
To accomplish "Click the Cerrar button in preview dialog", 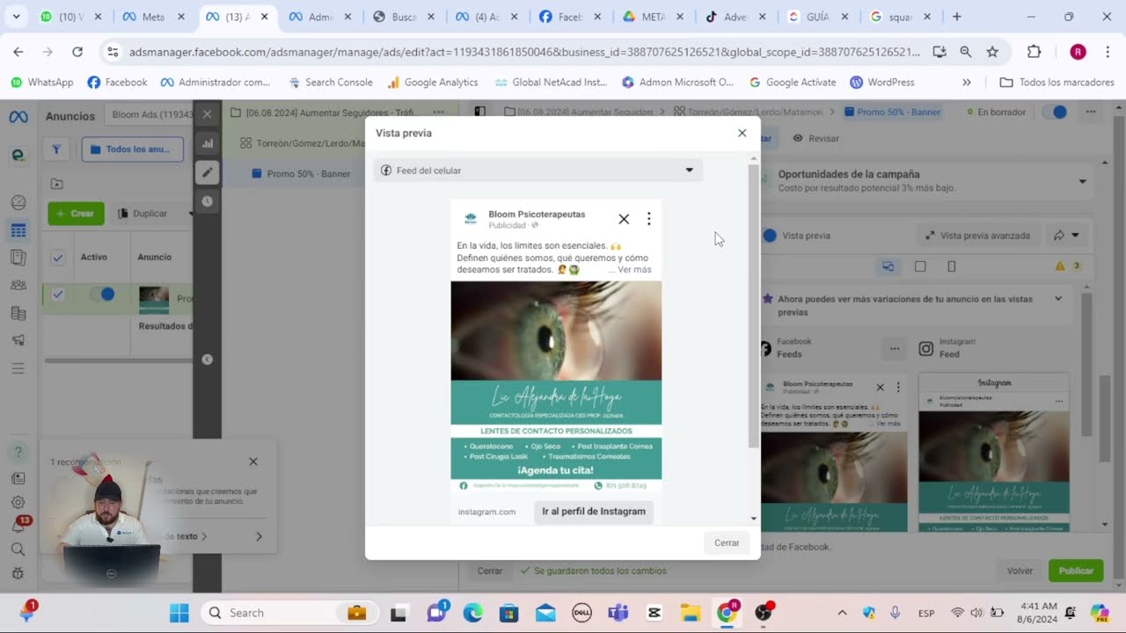I will [x=727, y=543].
